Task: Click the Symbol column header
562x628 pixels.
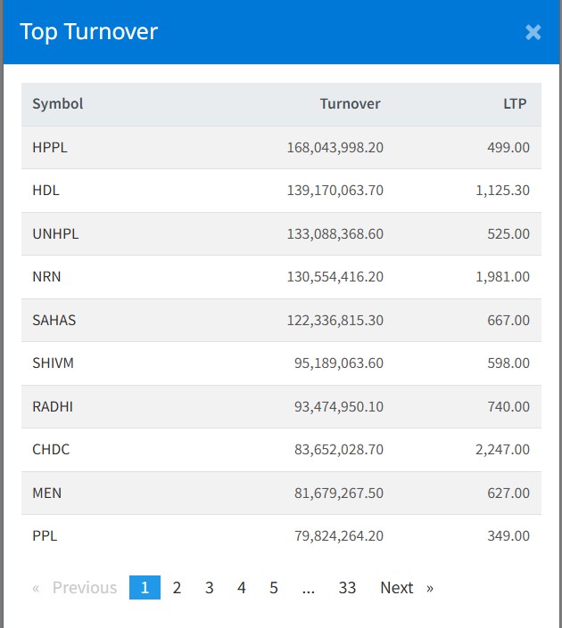Action: (x=58, y=104)
